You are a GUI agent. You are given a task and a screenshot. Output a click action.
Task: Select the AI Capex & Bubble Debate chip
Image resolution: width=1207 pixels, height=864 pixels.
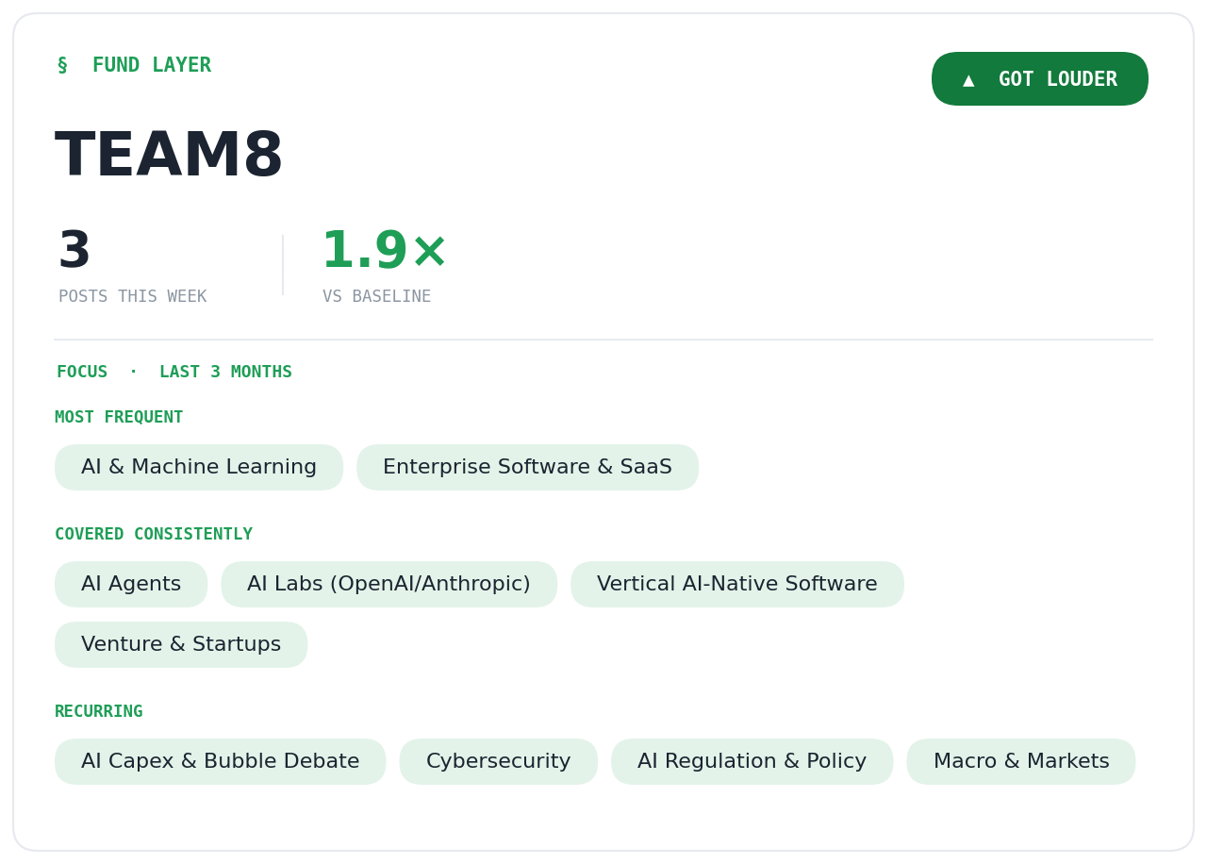click(x=221, y=762)
